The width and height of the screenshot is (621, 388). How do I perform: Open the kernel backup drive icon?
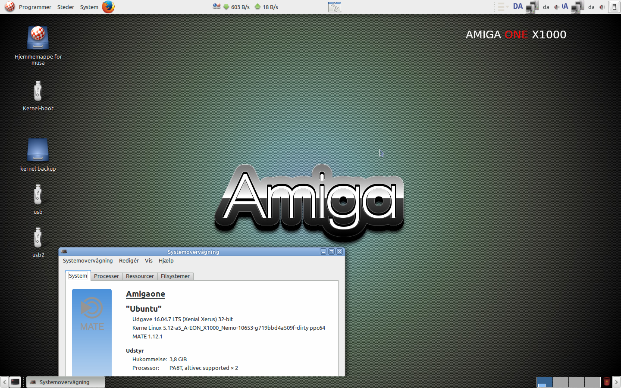pos(38,150)
